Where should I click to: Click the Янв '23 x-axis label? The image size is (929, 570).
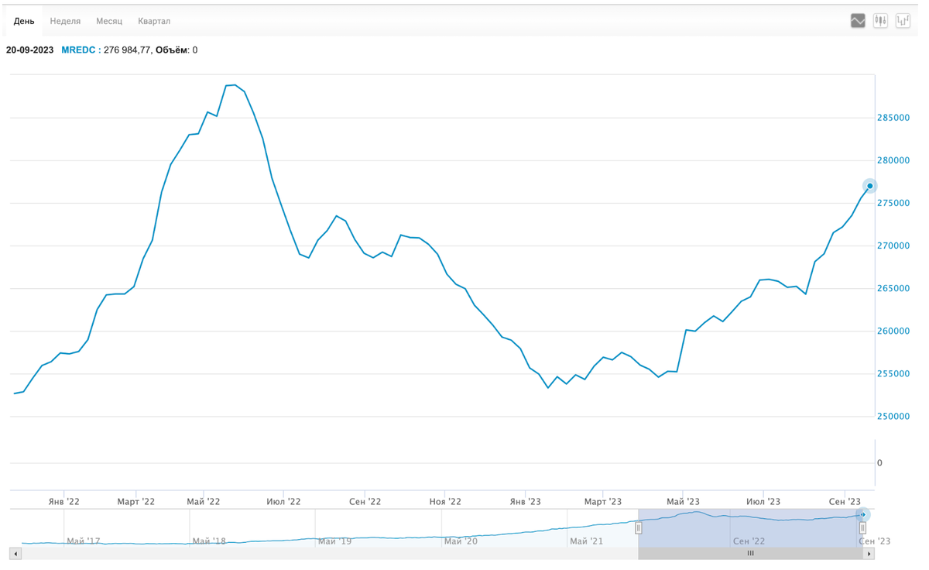525,502
